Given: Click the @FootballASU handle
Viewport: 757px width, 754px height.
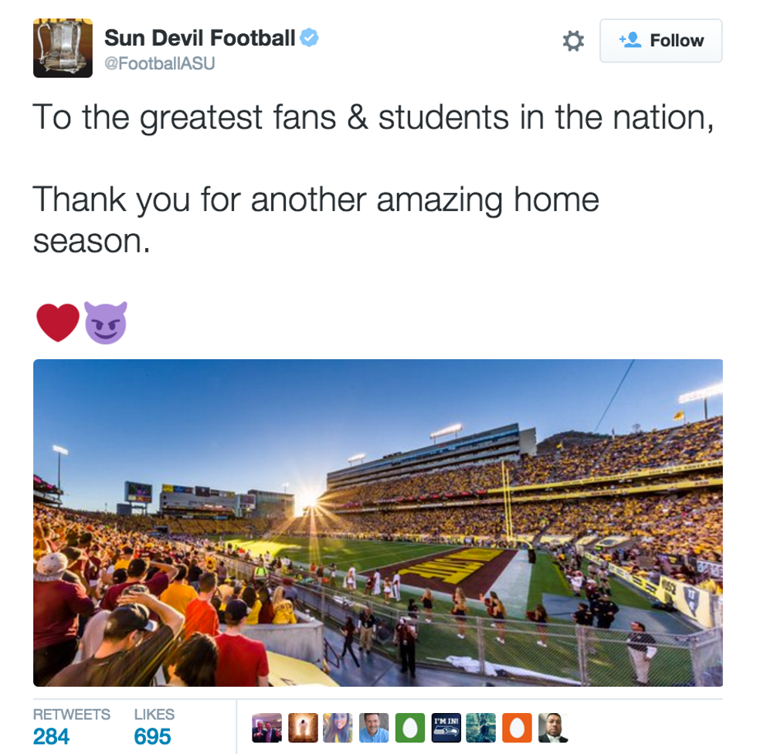Looking at the screenshot, I should (159, 64).
